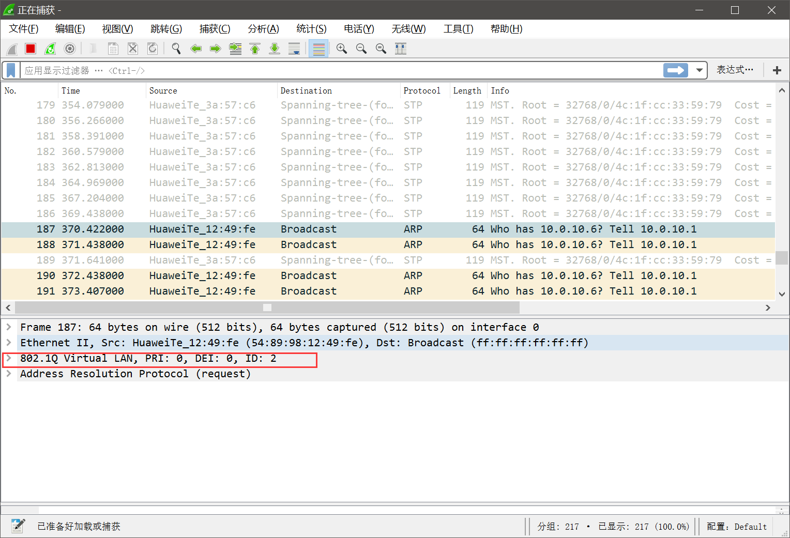The image size is (790, 538).
Task: Sort by the Protocol column header
Action: [425, 90]
